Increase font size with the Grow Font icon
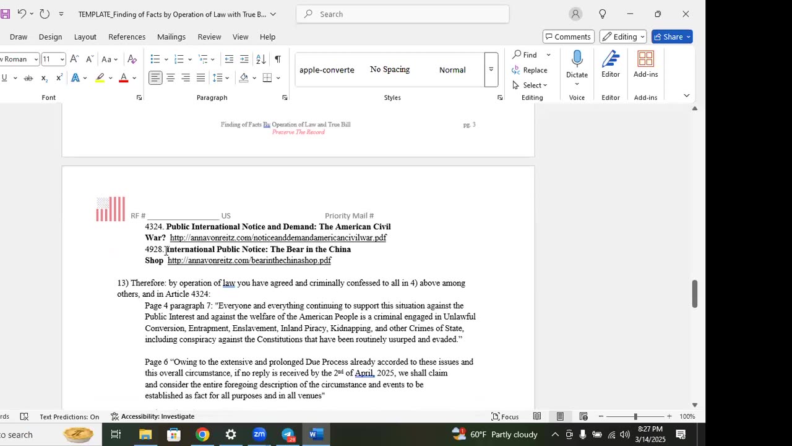 click(74, 59)
